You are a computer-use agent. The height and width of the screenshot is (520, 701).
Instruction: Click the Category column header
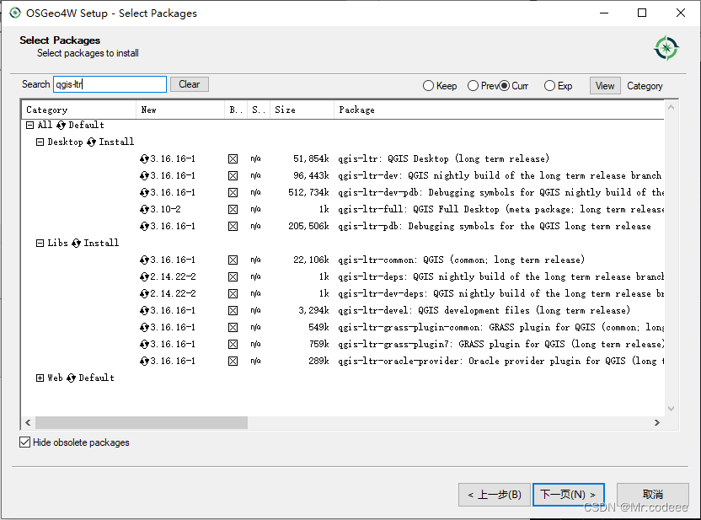[78, 110]
